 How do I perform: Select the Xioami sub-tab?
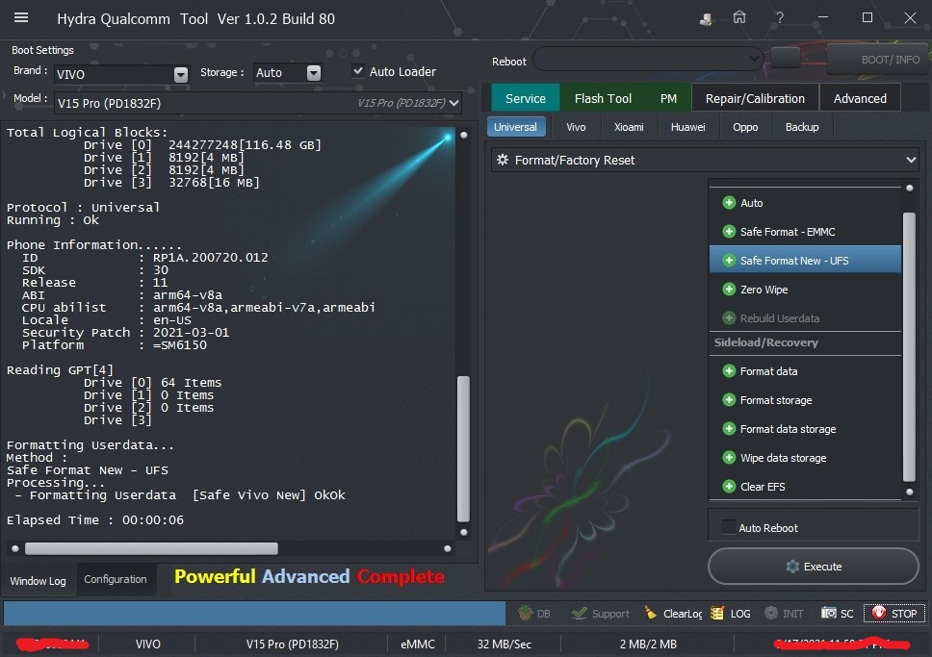pos(629,127)
